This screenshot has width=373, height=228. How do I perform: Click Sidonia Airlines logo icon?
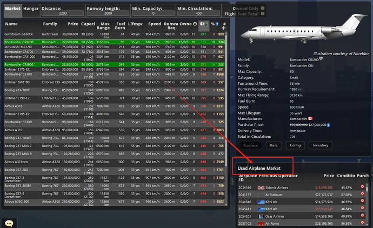pyautogui.click(x=261, y=188)
